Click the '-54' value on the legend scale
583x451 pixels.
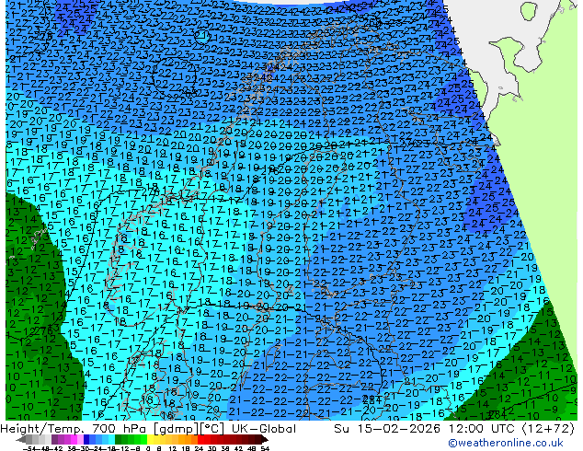[x=29, y=448]
